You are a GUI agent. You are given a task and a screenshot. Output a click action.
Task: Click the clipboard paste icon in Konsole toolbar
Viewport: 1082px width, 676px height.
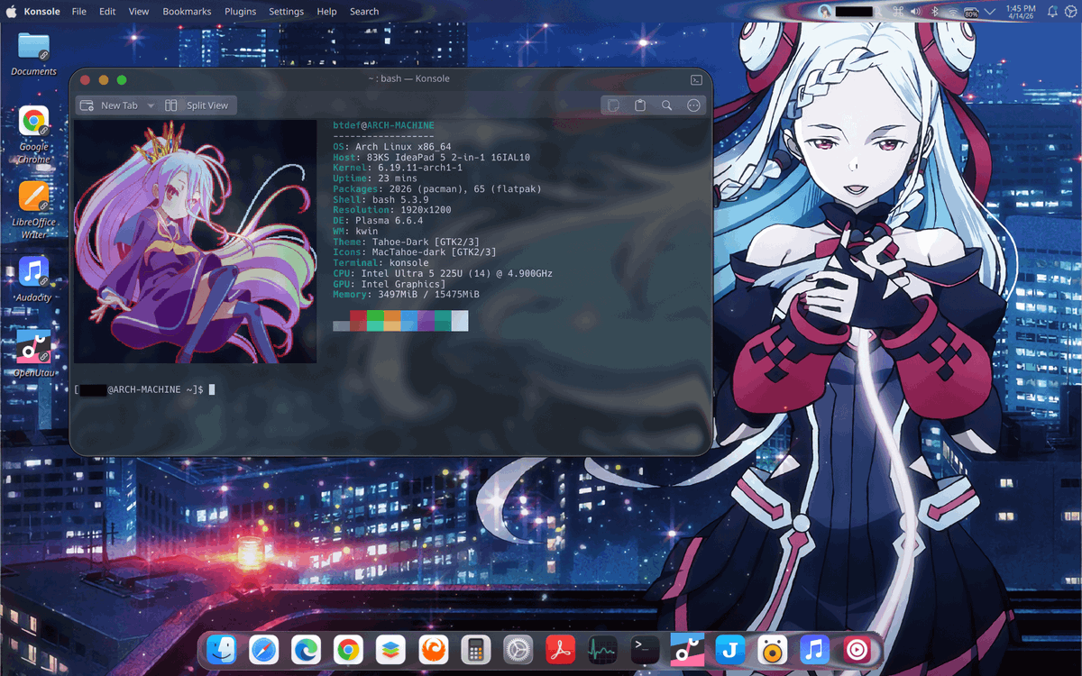(638, 105)
